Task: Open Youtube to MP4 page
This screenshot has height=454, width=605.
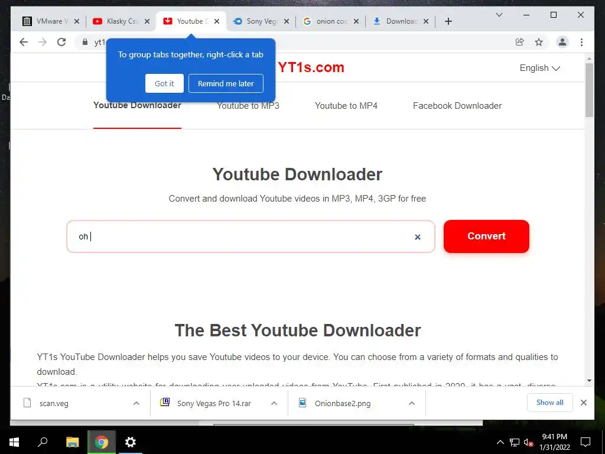Action: (346, 106)
